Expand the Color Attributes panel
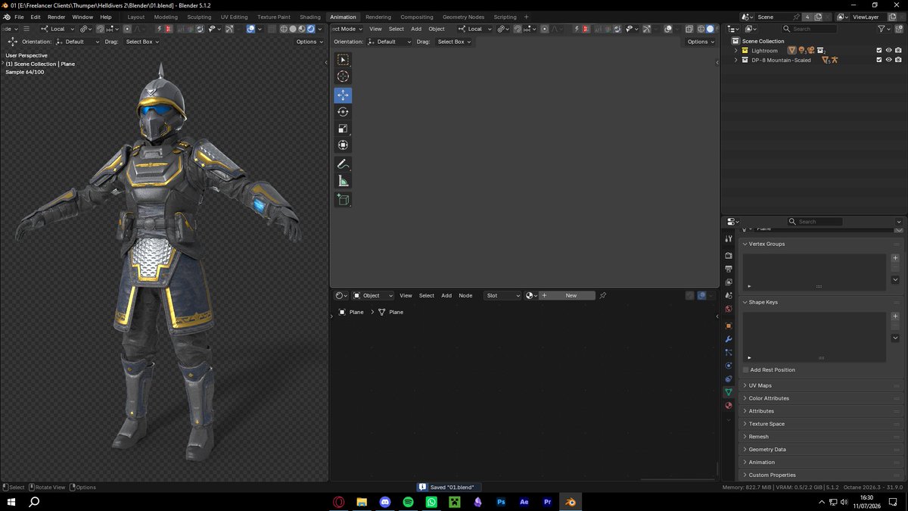The width and height of the screenshot is (908, 511). click(x=745, y=398)
